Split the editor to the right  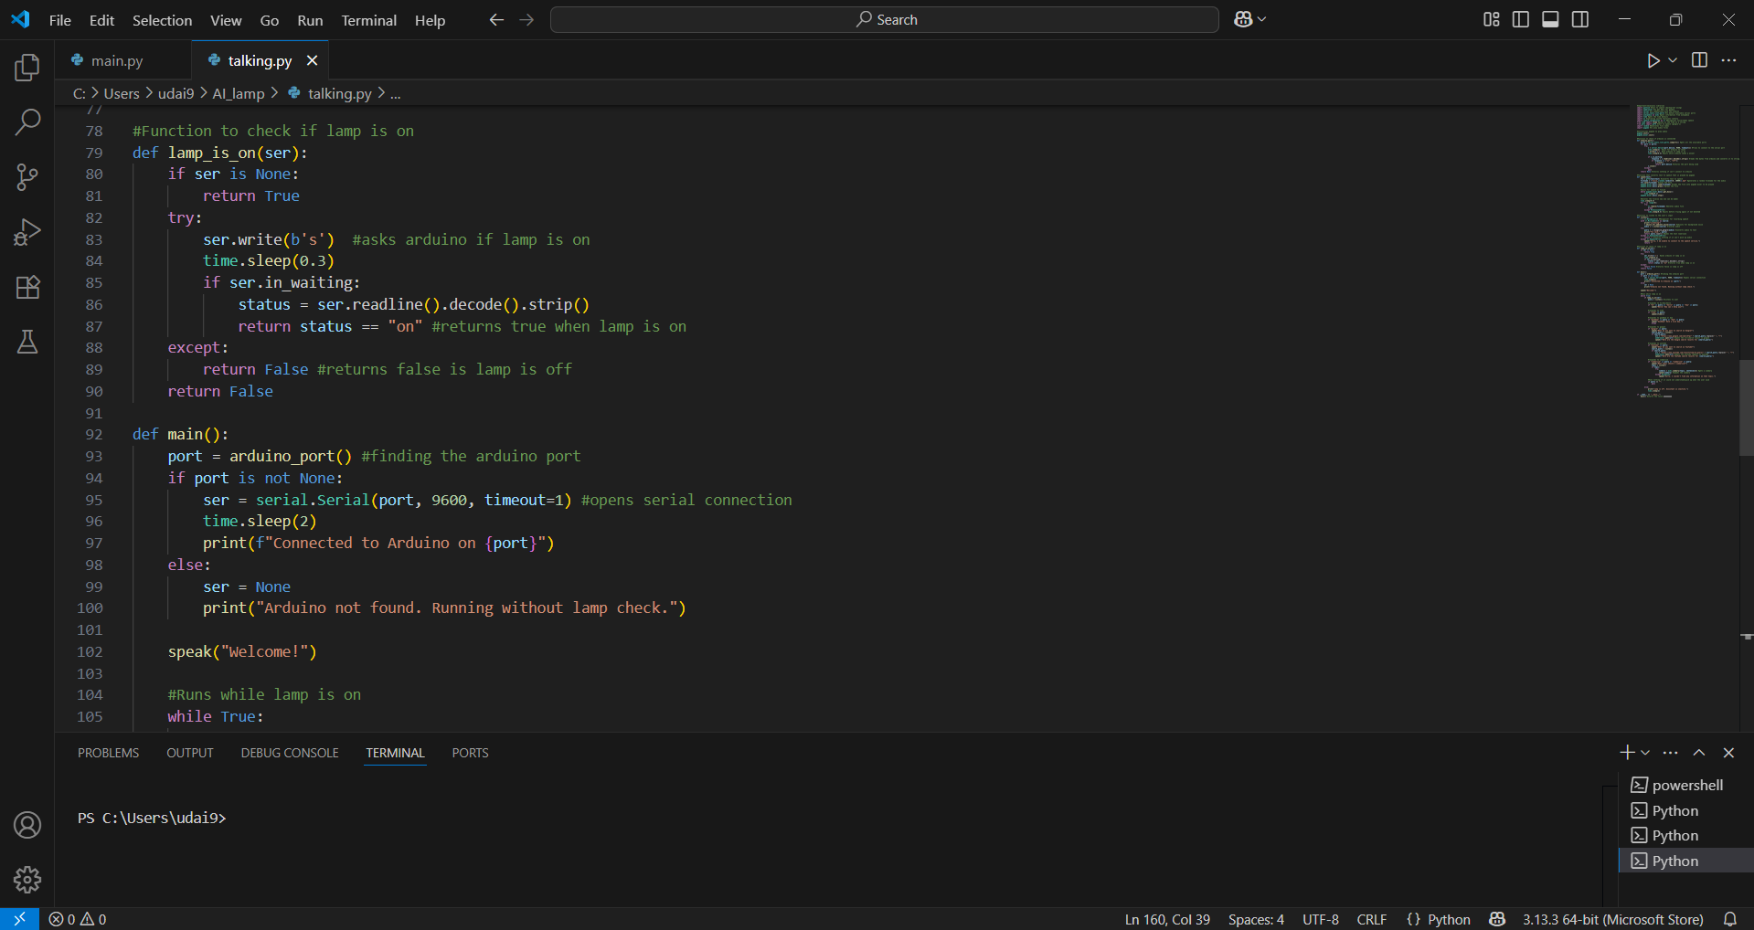click(1699, 60)
